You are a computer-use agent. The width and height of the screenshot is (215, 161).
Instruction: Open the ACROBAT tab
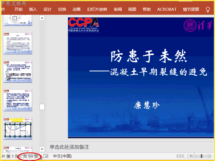[x=167, y=9]
